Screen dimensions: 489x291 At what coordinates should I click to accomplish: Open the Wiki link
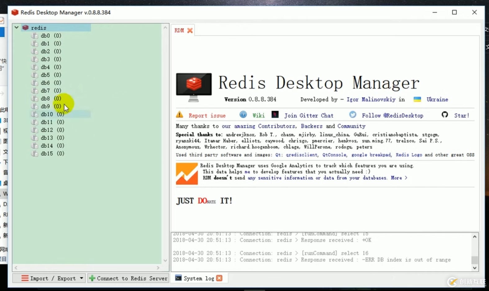coord(258,116)
